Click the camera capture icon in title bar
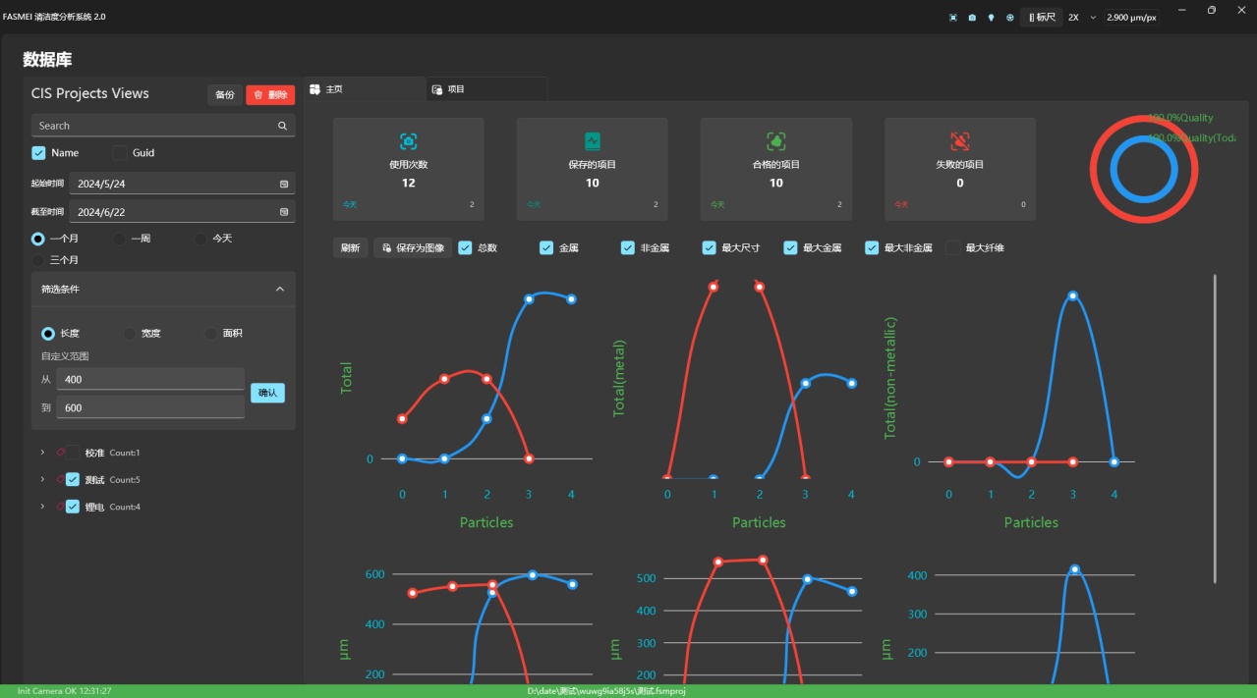 pyautogui.click(x=972, y=18)
